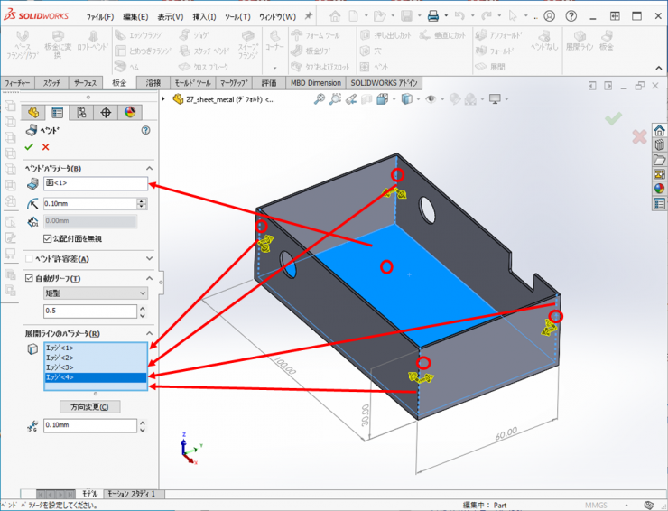Collapse the 展開ラインのパラメータ section
668x511 pixels.
[149, 333]
